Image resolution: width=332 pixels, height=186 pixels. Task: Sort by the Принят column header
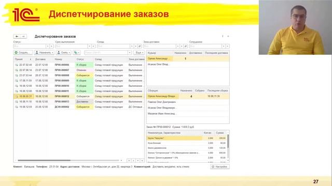23,59
